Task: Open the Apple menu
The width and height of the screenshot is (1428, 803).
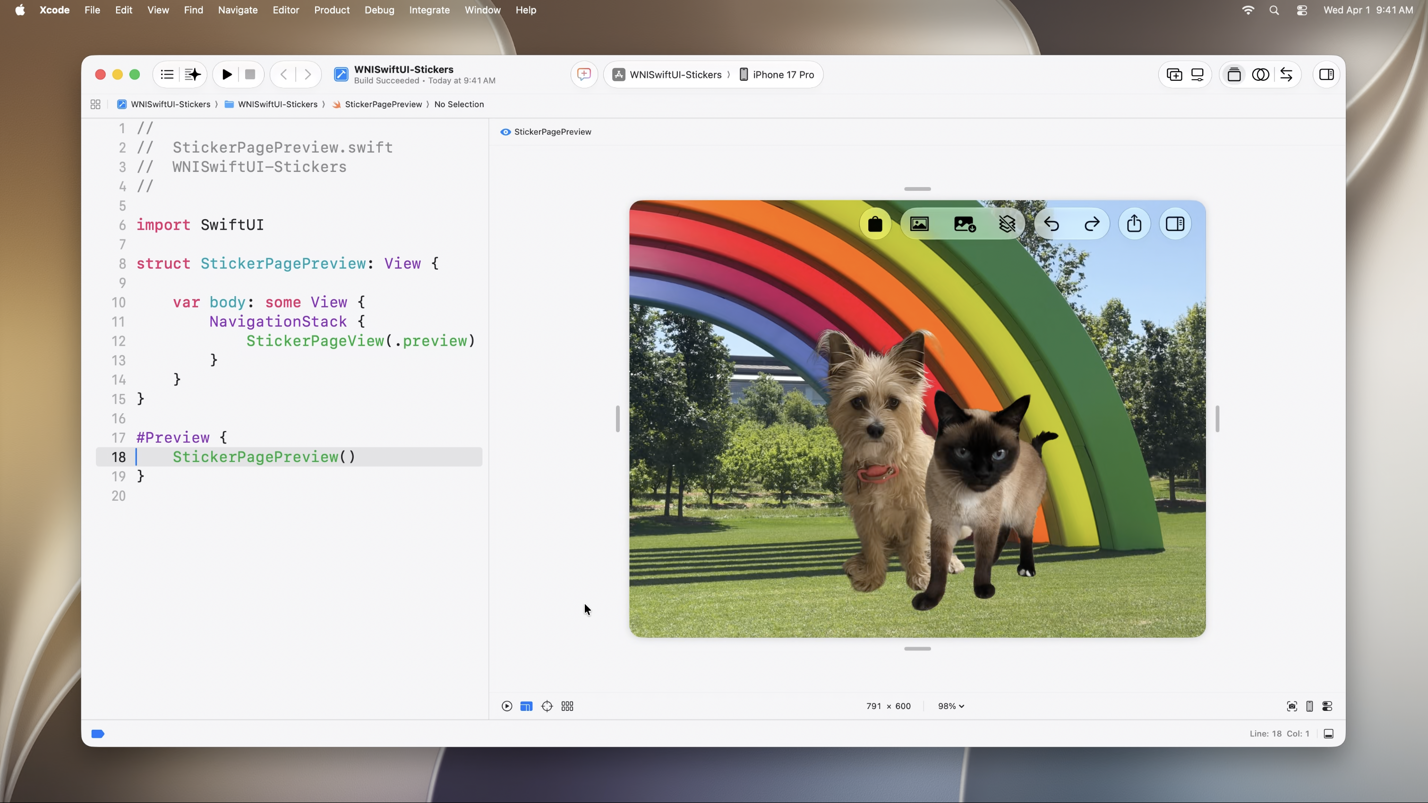Action: tap(20, 10)
